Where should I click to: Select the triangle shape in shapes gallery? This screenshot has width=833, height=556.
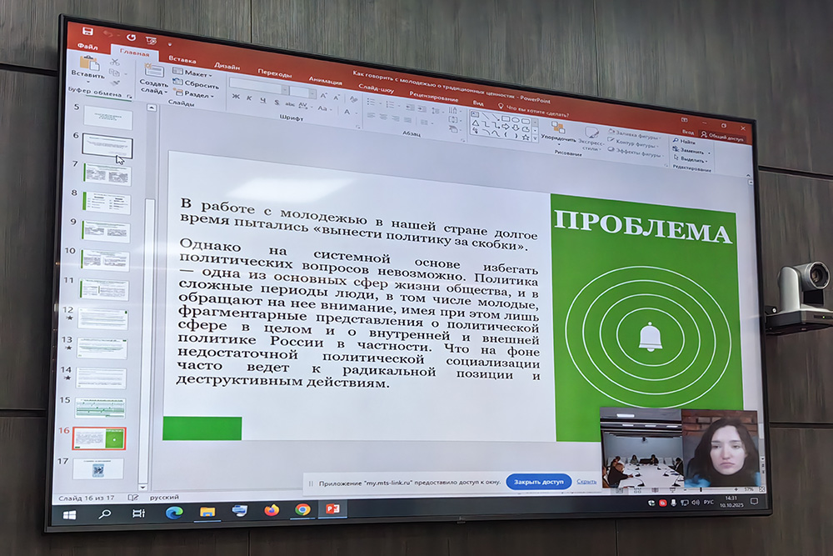point(476,123)
